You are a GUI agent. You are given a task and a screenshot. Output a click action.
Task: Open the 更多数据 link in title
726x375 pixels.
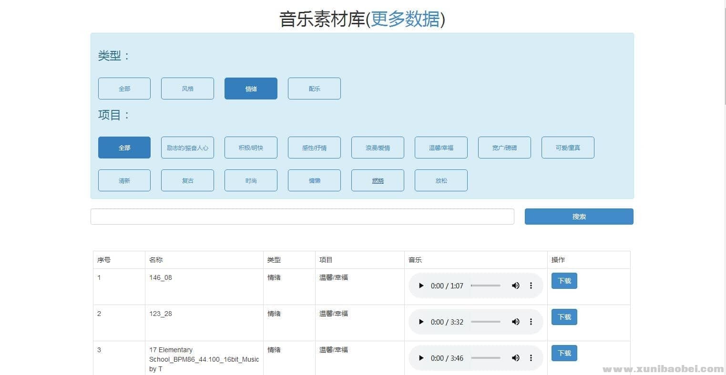pyautogui.click(x=405, y=20)
